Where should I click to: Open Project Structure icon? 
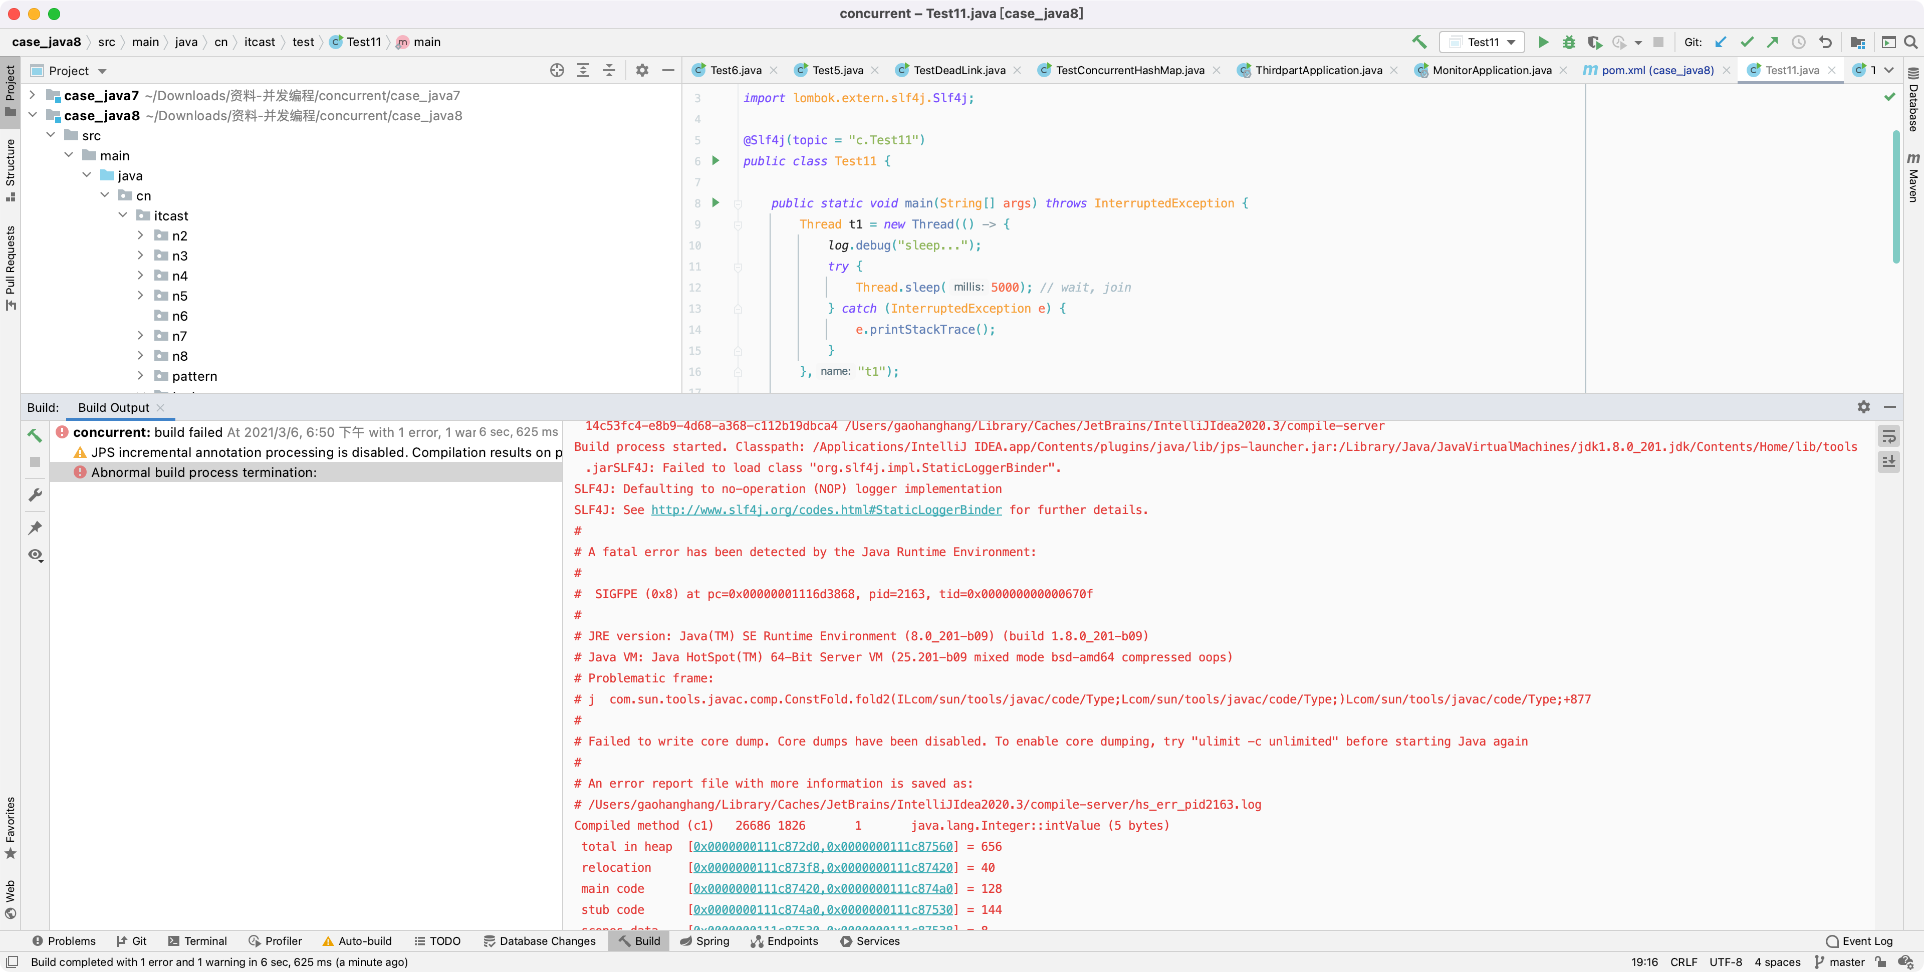click(1858, 43)
